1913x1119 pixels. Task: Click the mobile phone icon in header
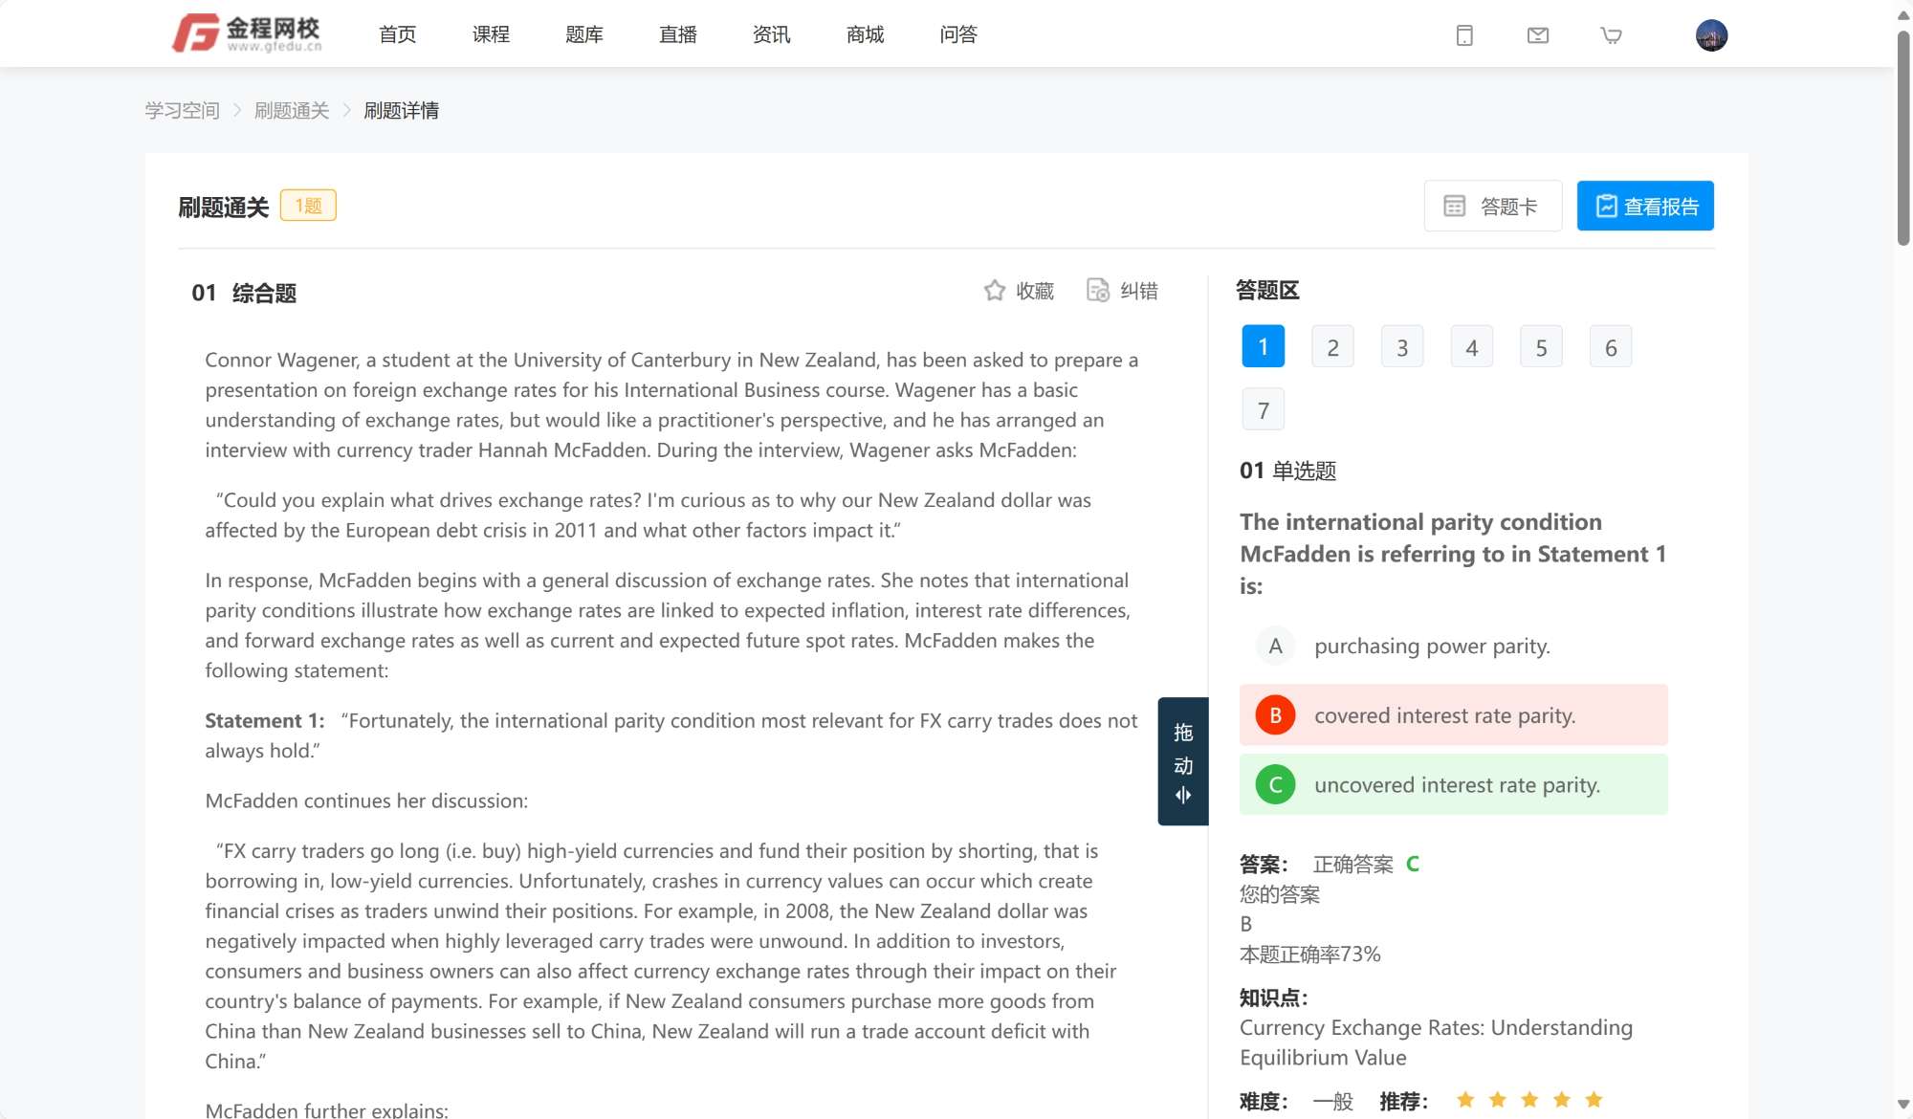pos(1463,35)
